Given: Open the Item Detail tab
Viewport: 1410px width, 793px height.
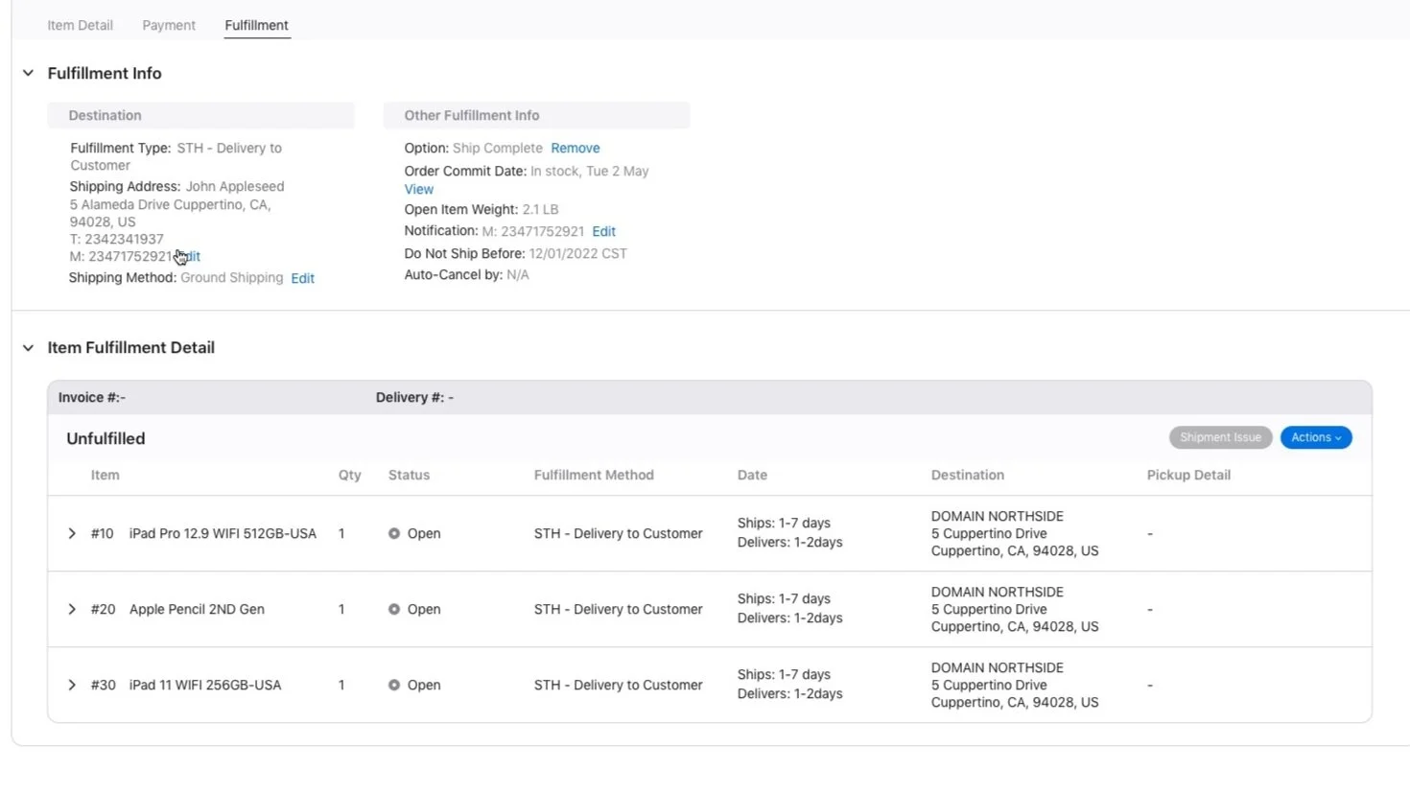Looking at the screenshot, I should pyautogui.click(x=80, y=25).
